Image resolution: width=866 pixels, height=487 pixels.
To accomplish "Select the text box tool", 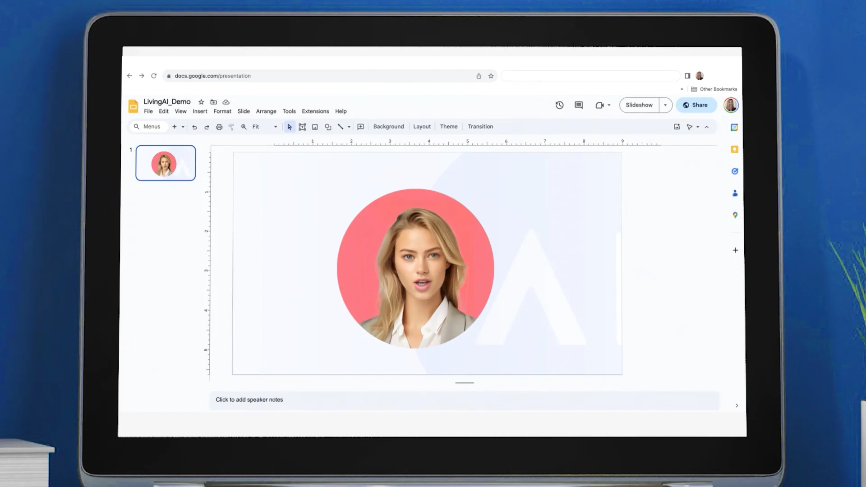I will (x=302, y=127).
